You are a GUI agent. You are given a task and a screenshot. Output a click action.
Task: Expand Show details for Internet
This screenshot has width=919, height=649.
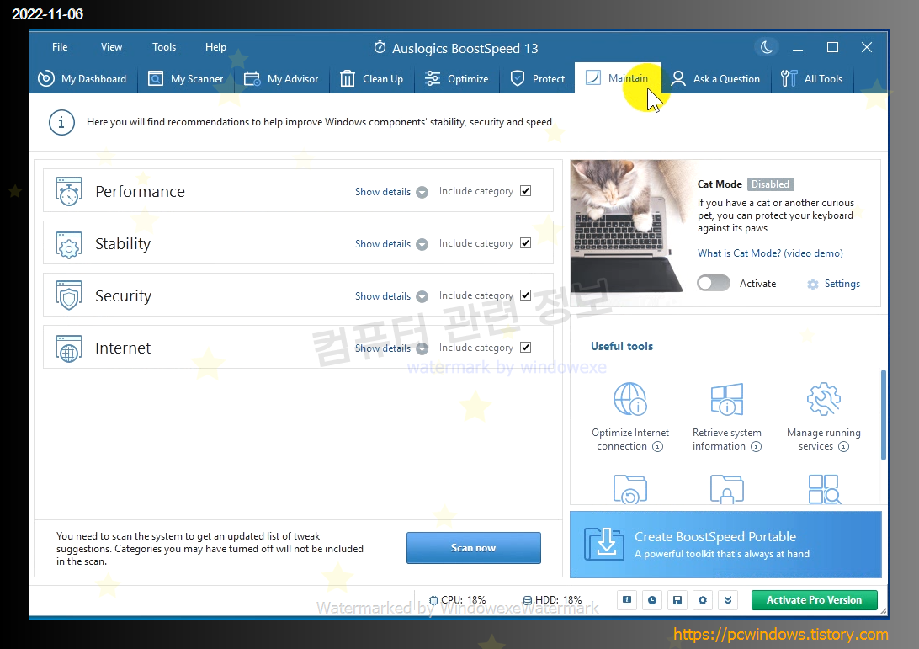(391, 348)
